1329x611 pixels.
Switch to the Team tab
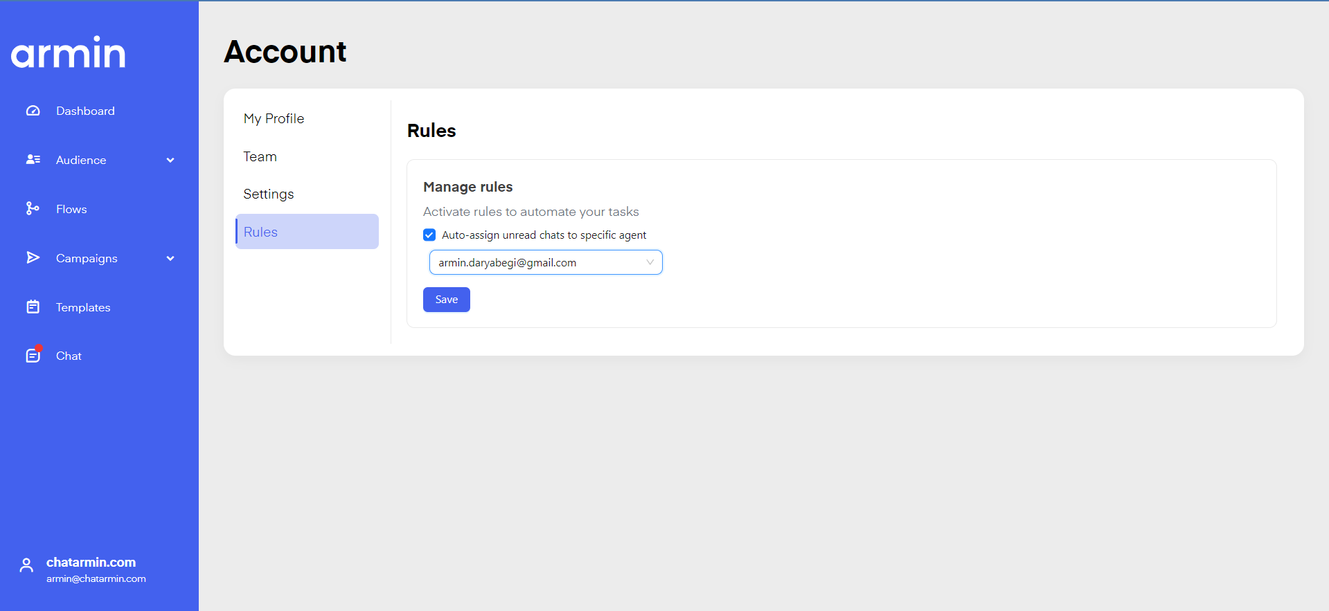(x=260, y=156)
